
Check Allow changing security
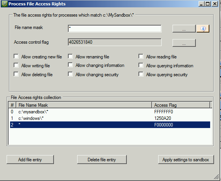tap(70, 74)
